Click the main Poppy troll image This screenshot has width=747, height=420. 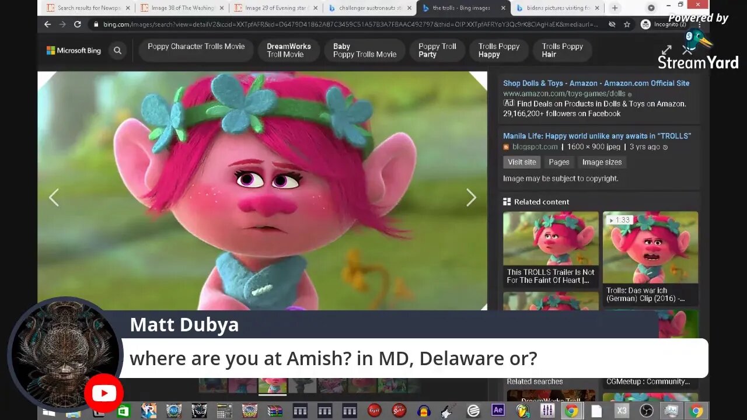tap(262, 191)
